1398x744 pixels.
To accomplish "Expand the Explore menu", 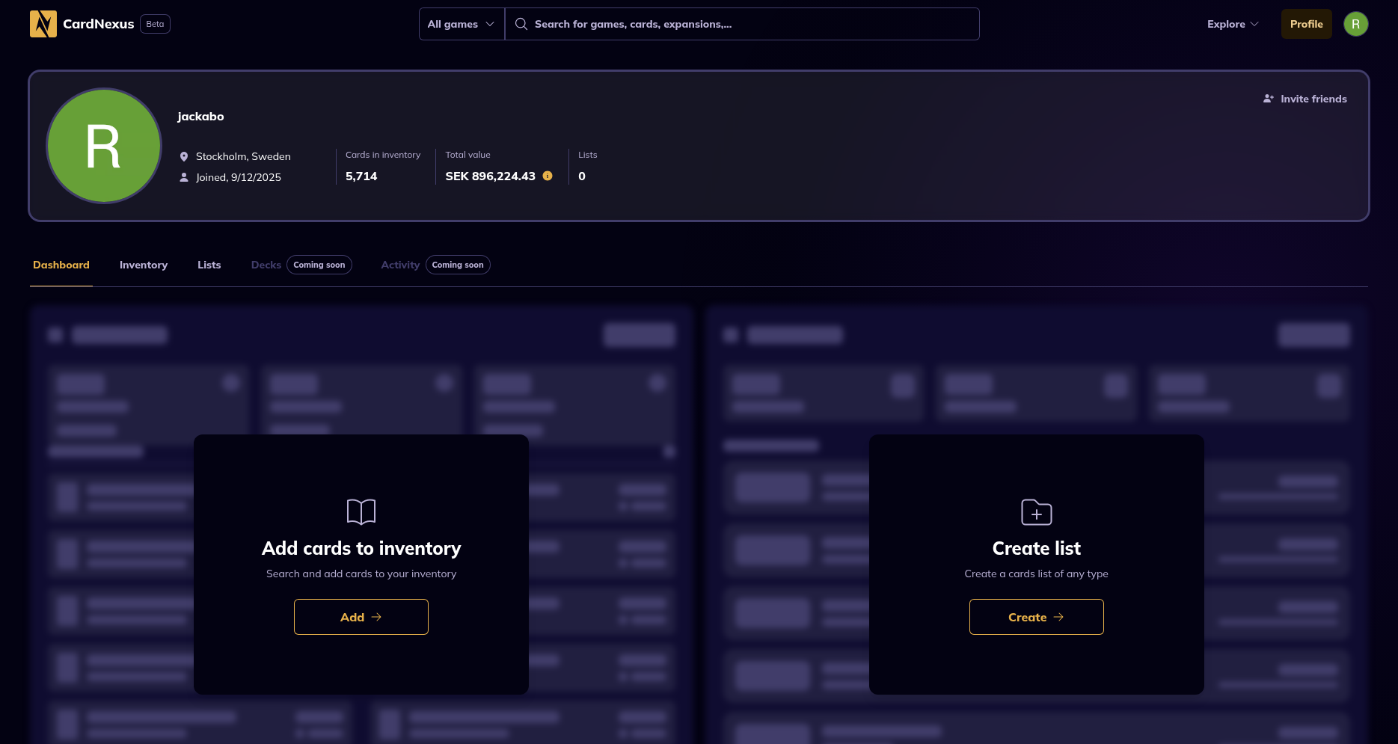I will point(1232,24).
